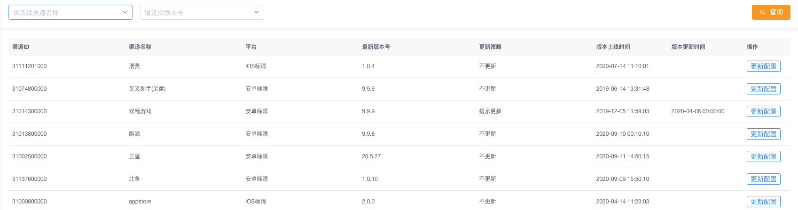Viewport: 798px width, 210px height.
Task: Click 更新配置 in the 酷派 row
Action: click(763, 134)
